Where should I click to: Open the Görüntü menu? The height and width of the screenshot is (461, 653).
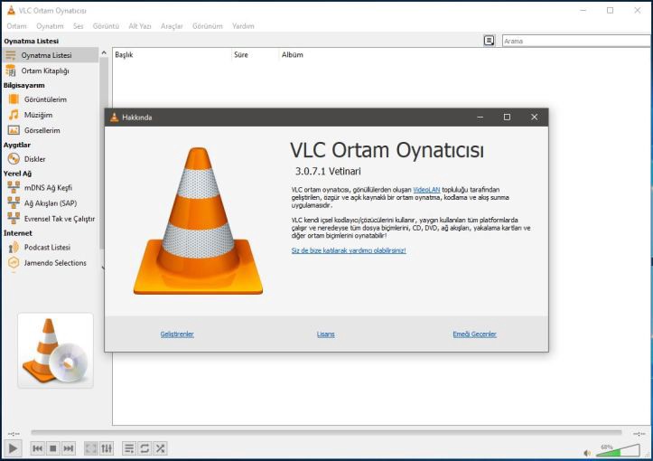pyautogui.click(x=106, y=26)
